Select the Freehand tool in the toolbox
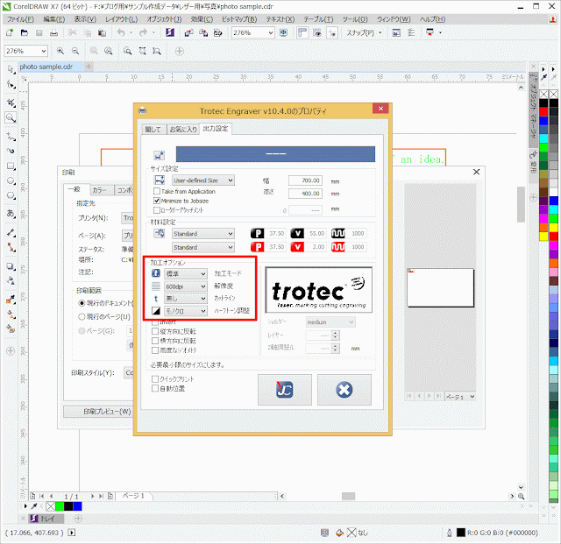 click(x=11, y=136)
